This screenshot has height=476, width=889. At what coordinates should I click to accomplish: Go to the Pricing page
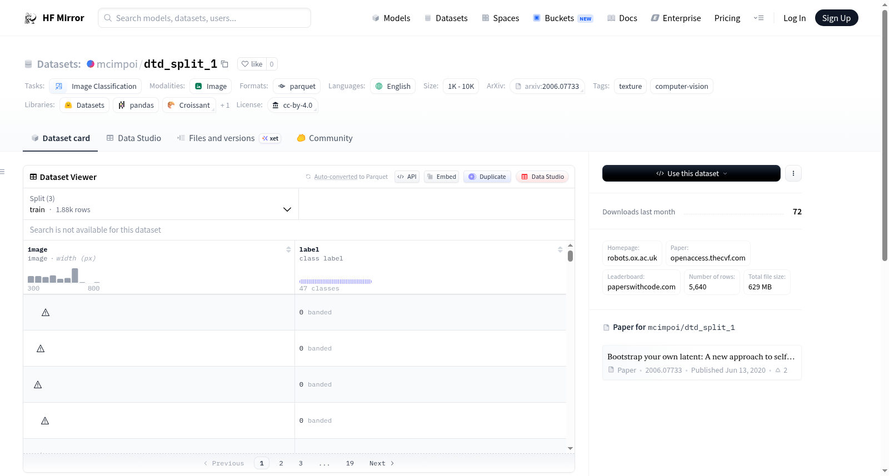point(727,18)
